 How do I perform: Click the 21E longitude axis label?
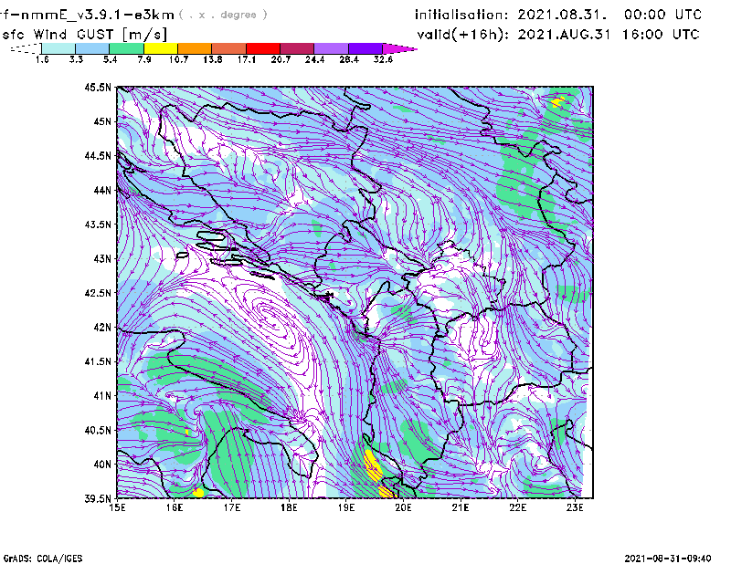pos(461,507)
